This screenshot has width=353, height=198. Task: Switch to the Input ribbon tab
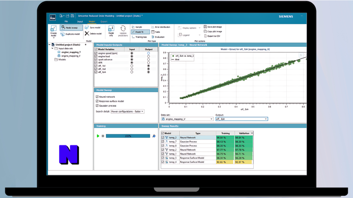(80, 22)
